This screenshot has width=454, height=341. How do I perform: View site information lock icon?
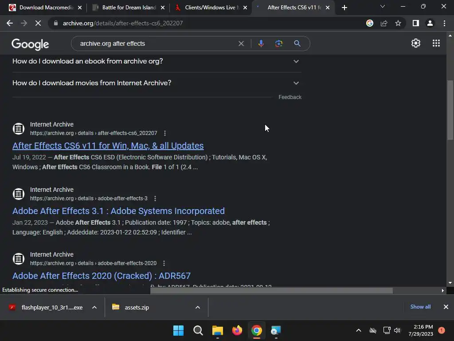(56, 23)
